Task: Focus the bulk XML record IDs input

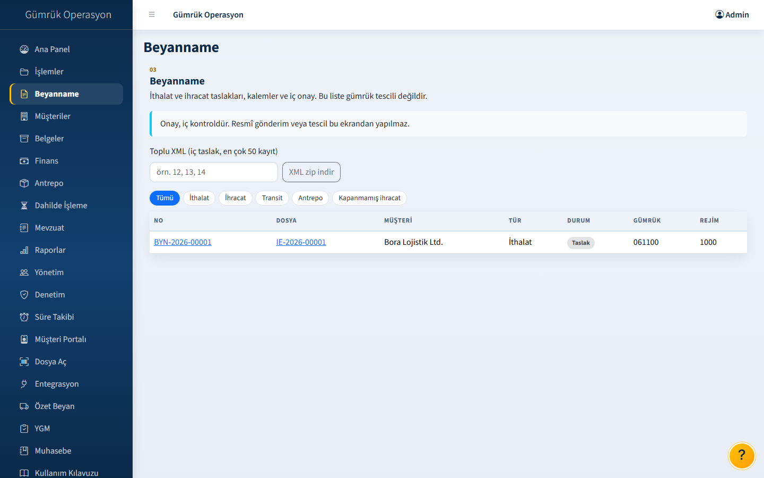Action: pyautogui.click(x=214, y=172)
